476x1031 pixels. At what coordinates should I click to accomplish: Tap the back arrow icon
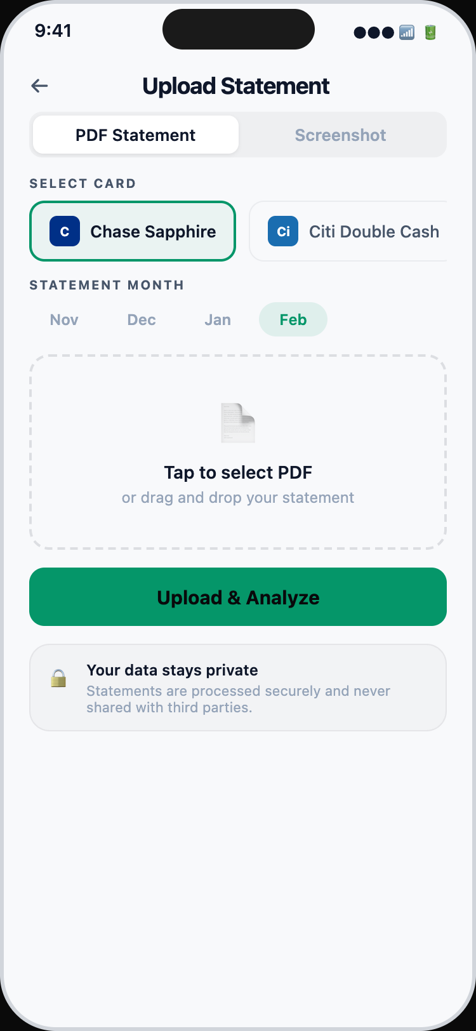coord(39,86)
